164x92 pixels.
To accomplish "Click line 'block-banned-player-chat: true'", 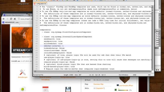I will click(x=59, y=66).
